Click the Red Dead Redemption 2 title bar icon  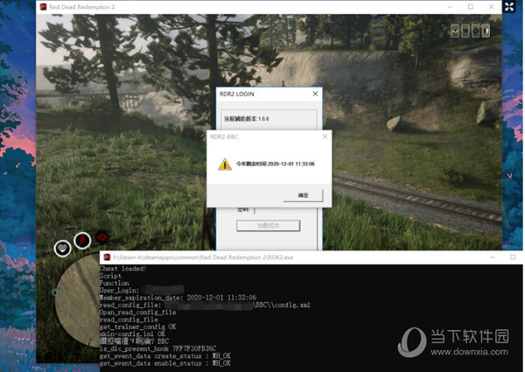click(x=43, y=7)
